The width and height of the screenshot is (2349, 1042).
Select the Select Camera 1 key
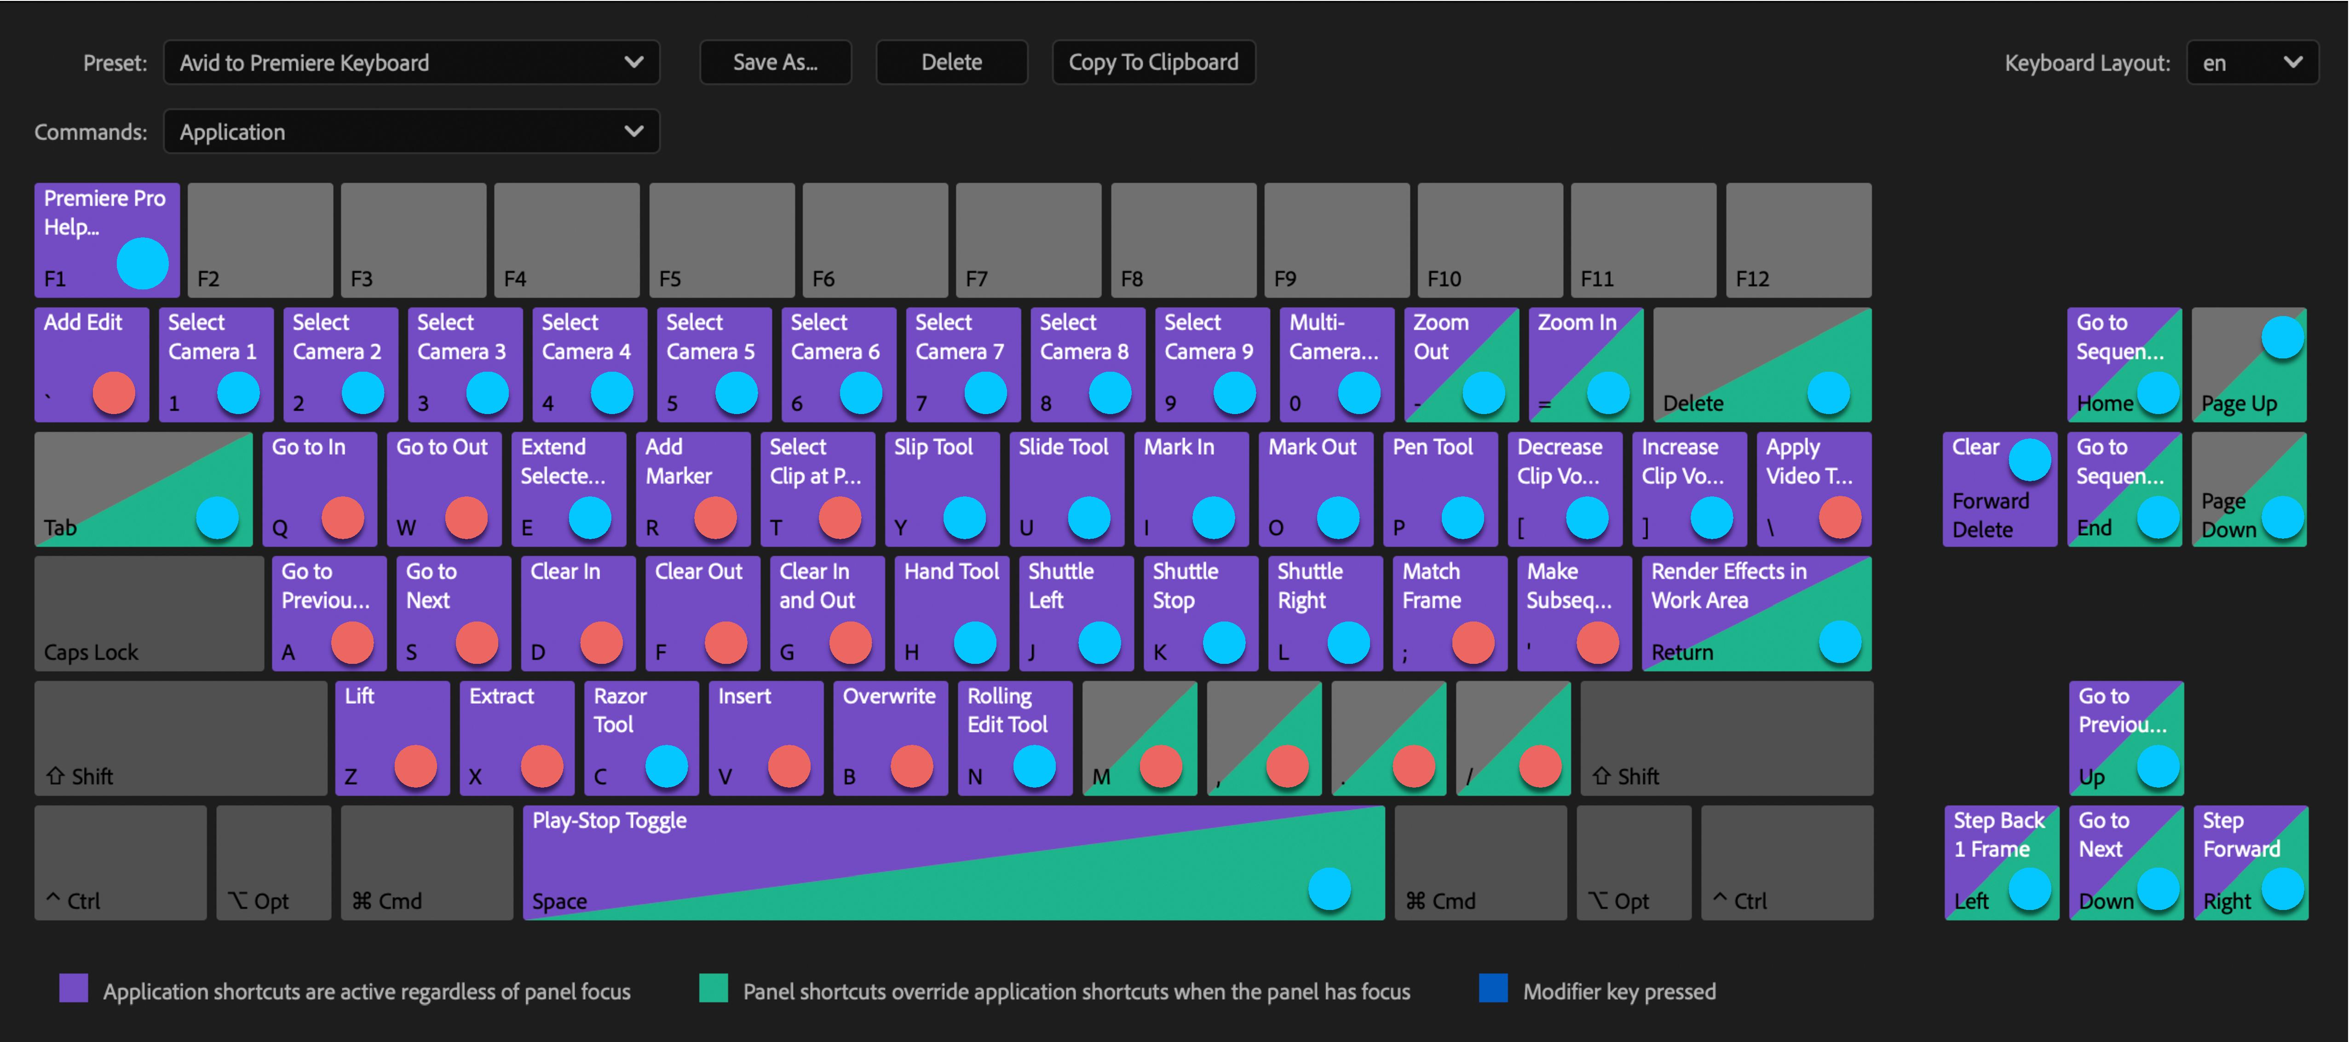(x=216, y=365)
